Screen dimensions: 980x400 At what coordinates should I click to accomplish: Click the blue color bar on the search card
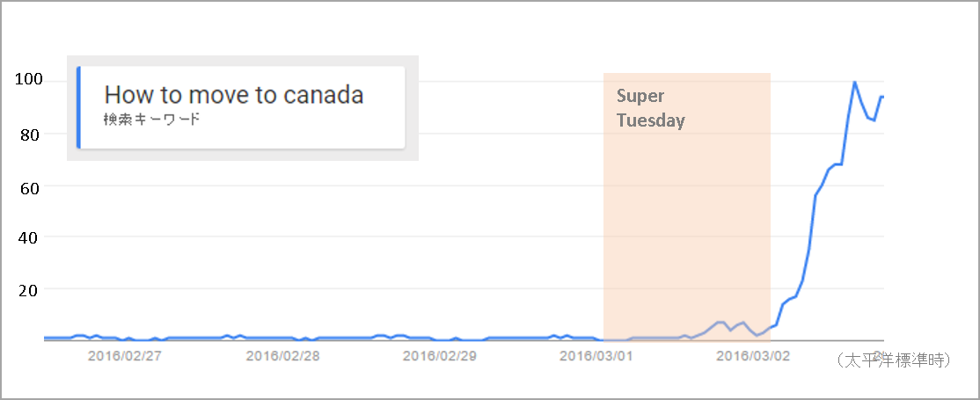[79, 107]
